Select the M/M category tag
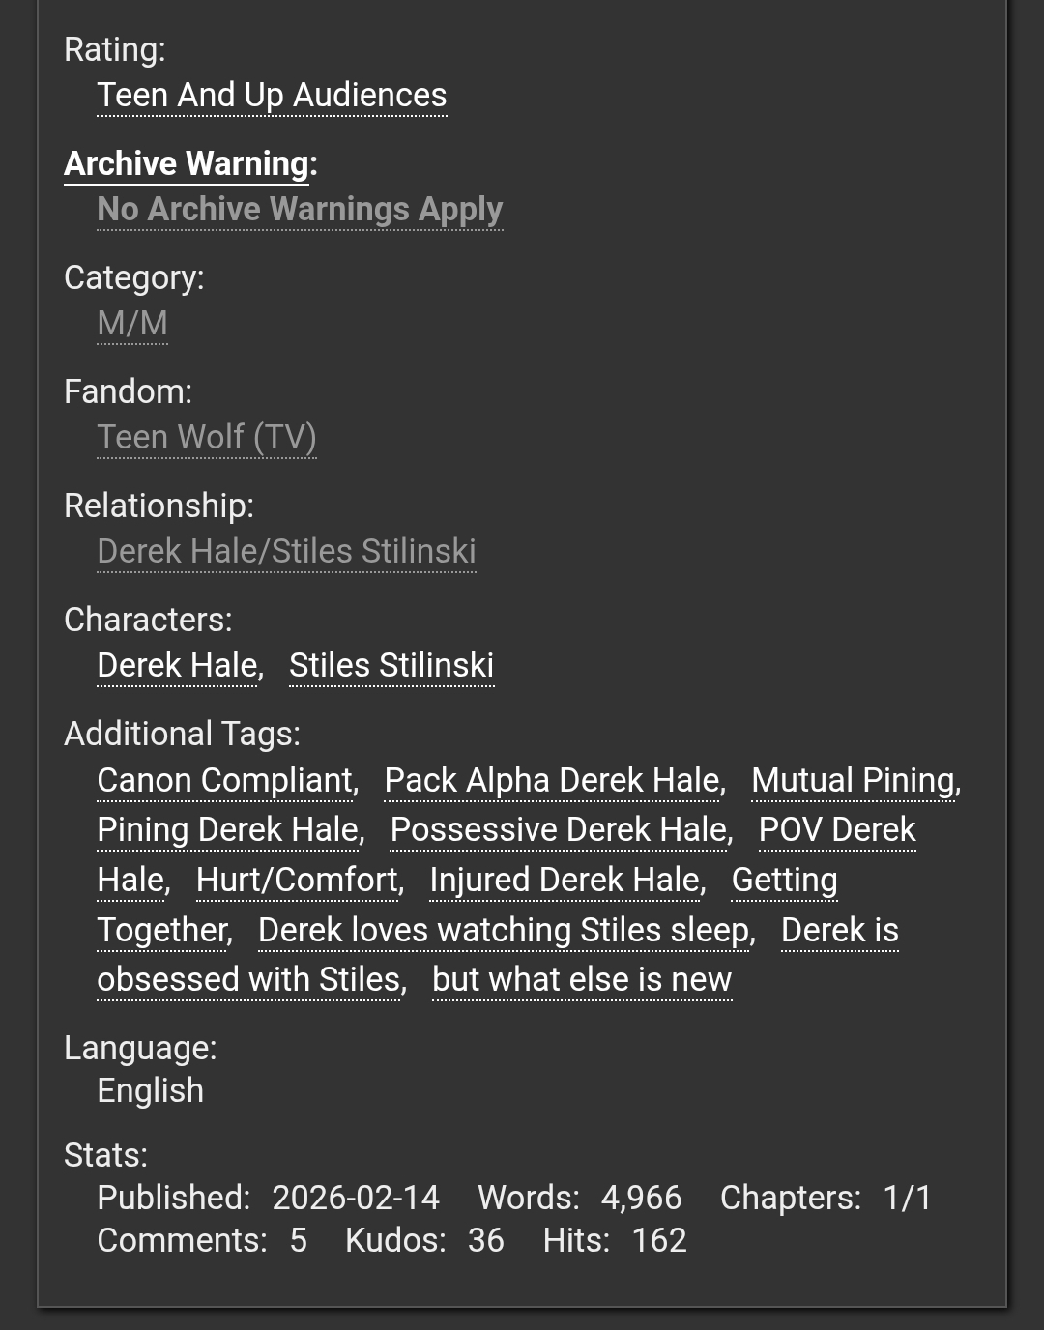 132,324
